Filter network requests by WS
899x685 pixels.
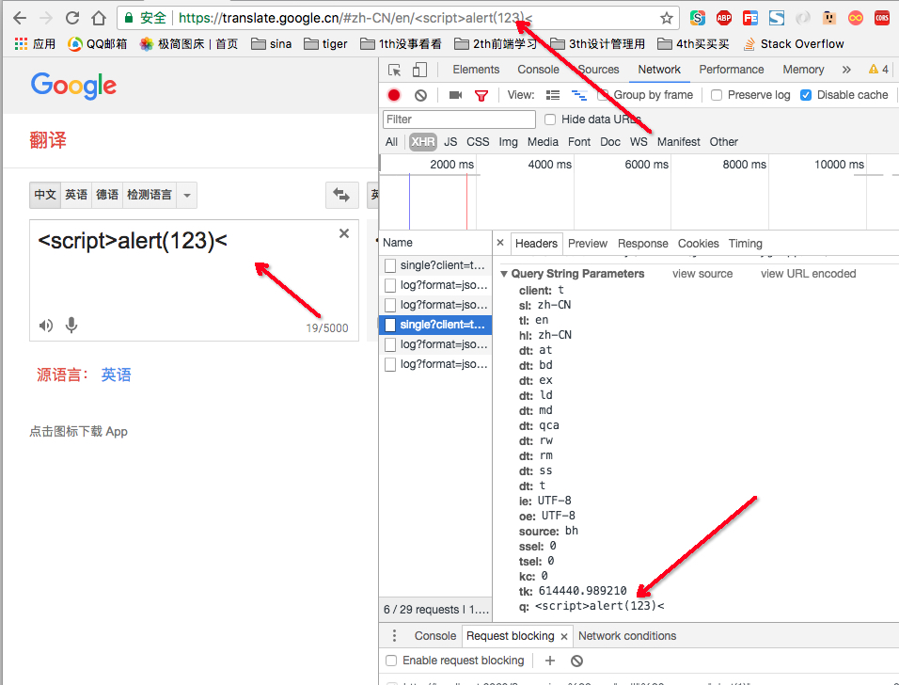tap(639, 142)
